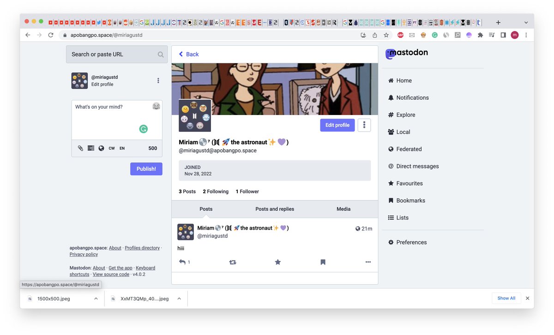This screenshot has height=335, width=554.
Task: Click Show All downloads
Action: [506, 298]
